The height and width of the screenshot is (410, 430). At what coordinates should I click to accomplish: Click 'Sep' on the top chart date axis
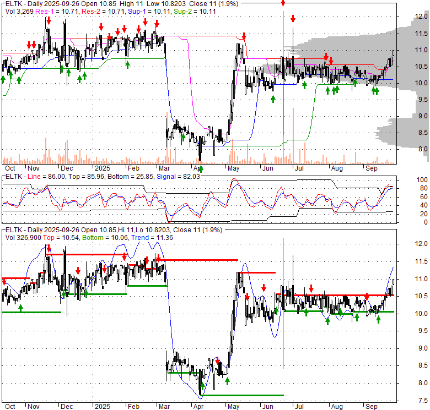tap(372, 168)
